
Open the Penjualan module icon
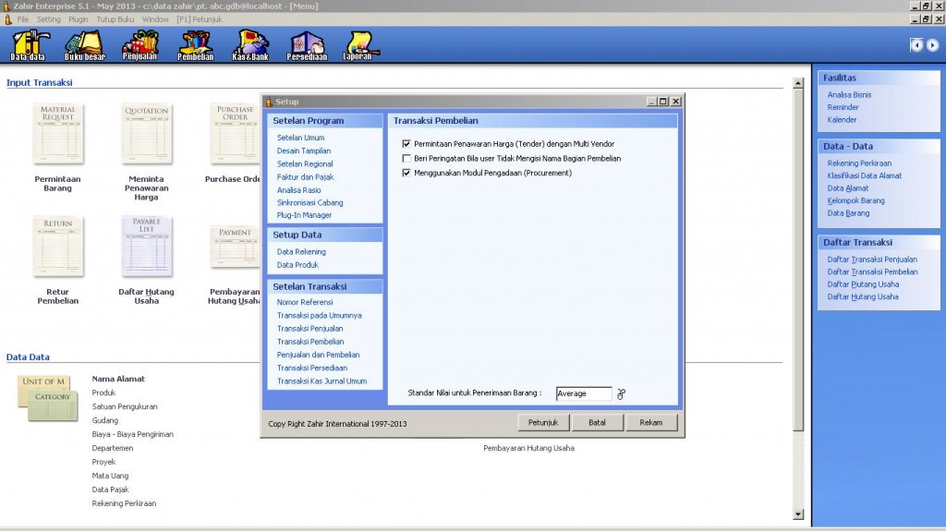pos(140,44)
